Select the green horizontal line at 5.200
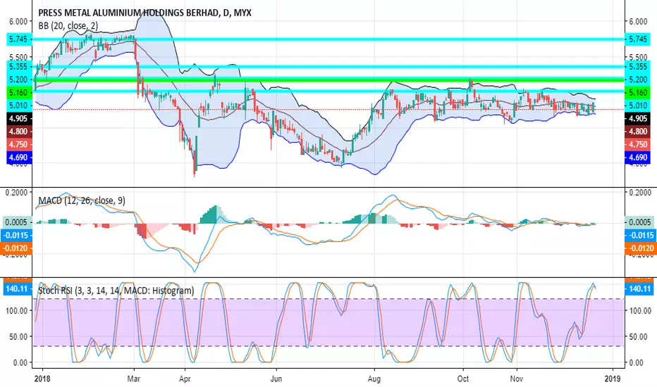This screenshot has height=387, width=657. pyautogui.click(x=328, y=79)
